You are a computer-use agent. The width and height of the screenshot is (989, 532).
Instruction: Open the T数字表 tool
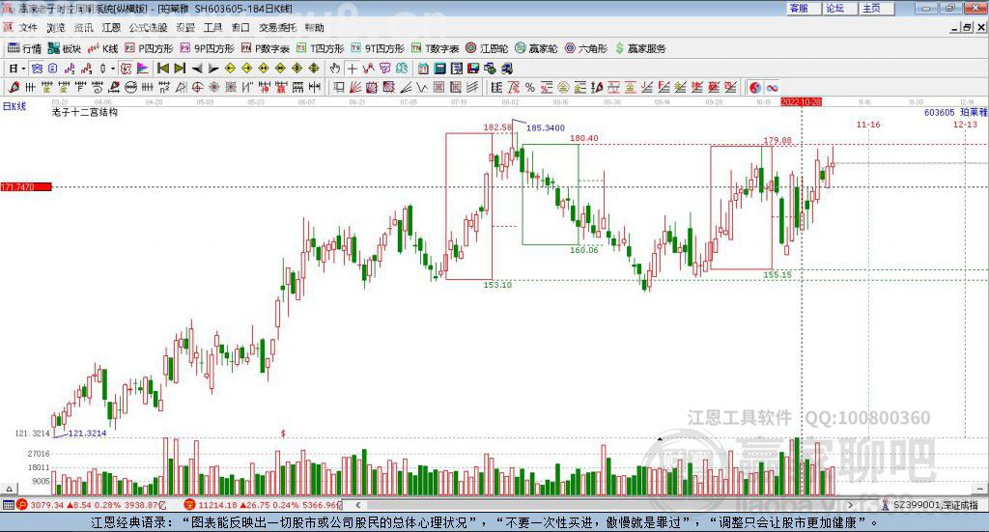436,48
